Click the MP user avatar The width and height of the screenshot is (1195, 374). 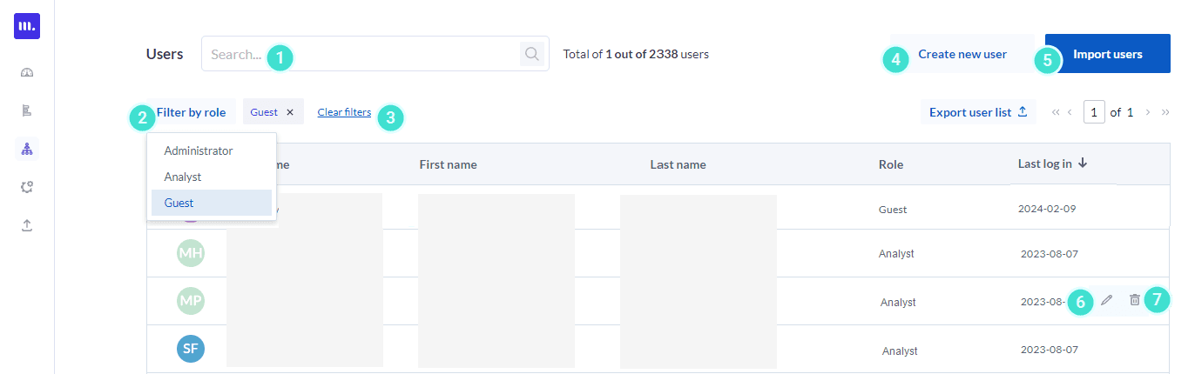point(190,301)
